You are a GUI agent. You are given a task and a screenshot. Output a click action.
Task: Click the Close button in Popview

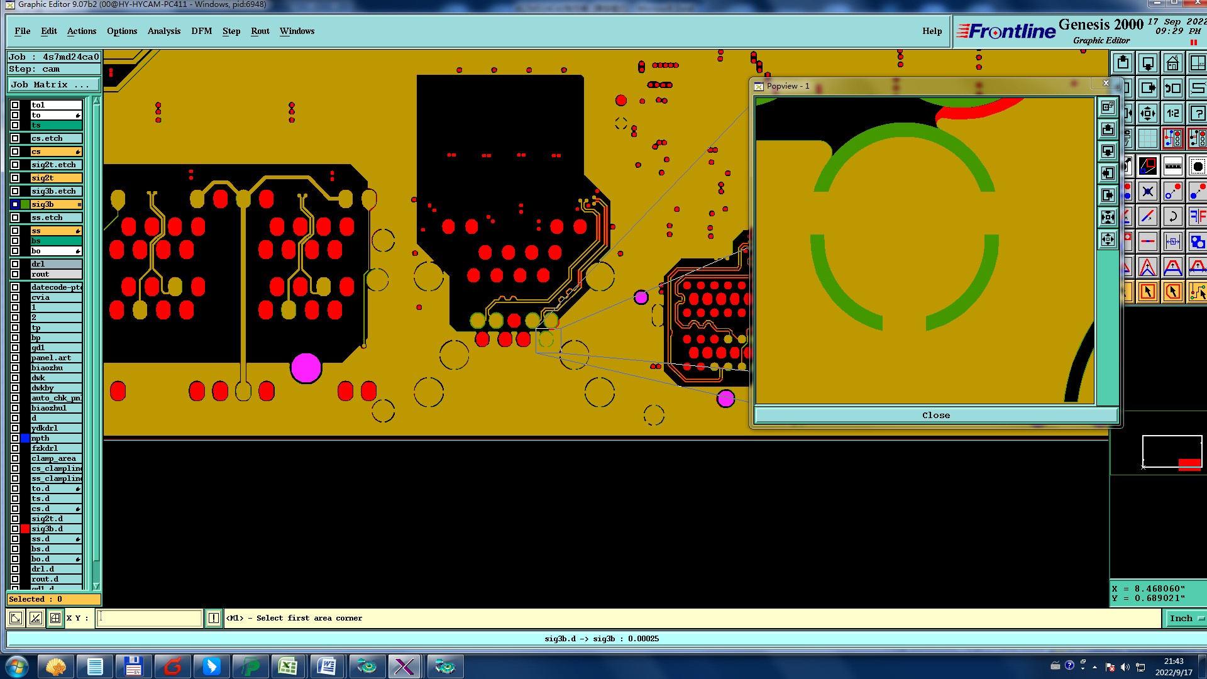[935, 415]
